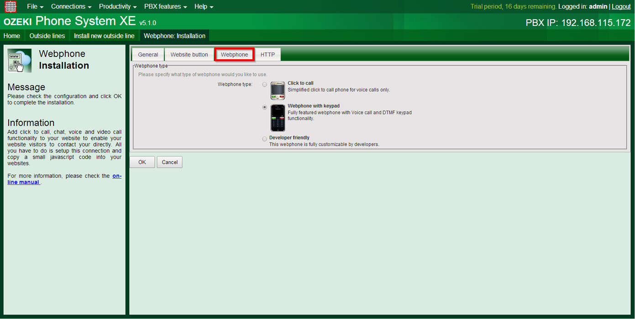The width and height of the screenshot is (635, 319).
Task: Click "This webphone is fully customizable by developers."
Action: [x=324, y=144]
